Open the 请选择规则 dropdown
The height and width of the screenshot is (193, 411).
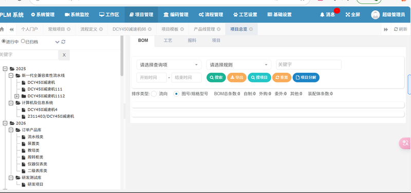tap(239, 65)
